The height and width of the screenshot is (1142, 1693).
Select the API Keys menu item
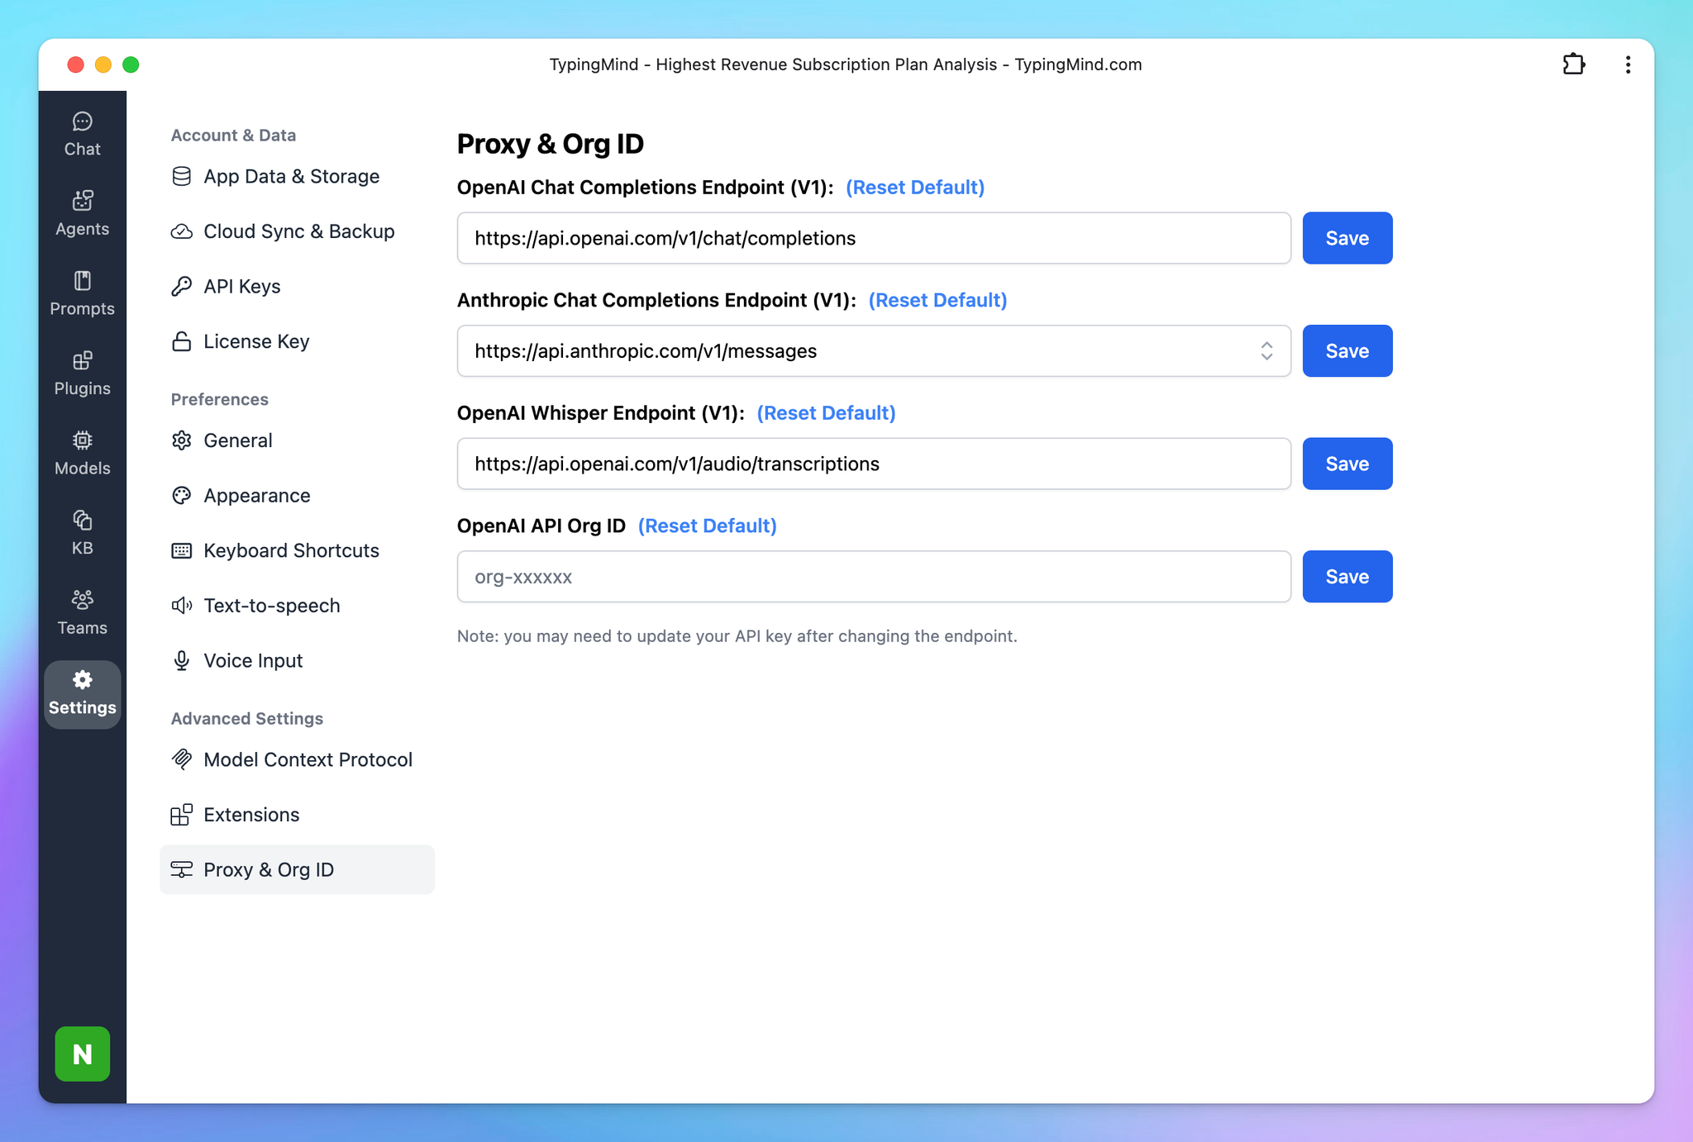pos(241,287)
